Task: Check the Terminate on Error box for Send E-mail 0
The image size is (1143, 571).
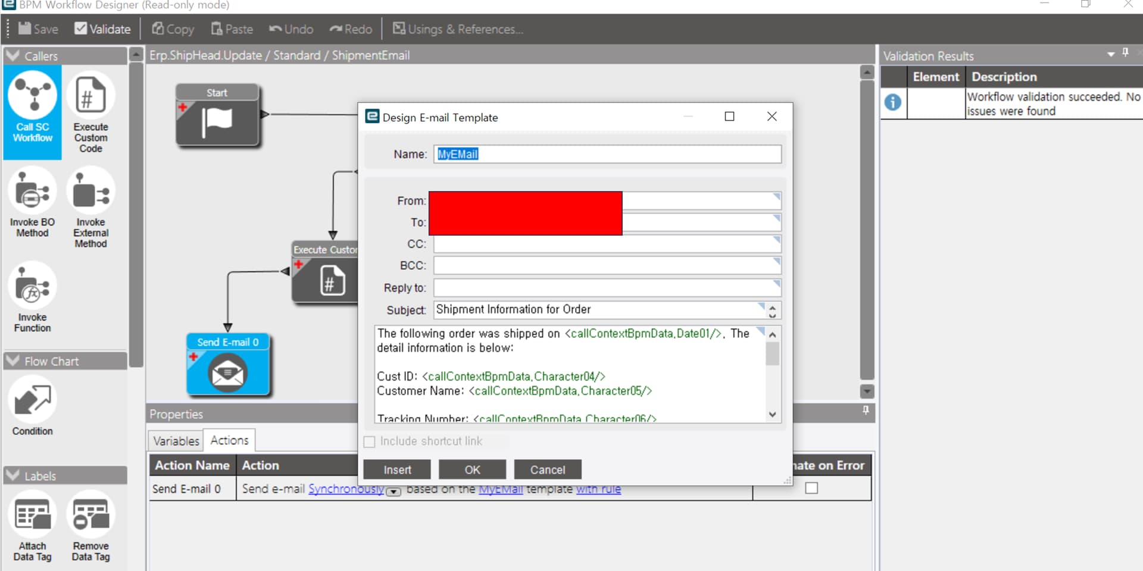Action: click(x=813, y=488)
